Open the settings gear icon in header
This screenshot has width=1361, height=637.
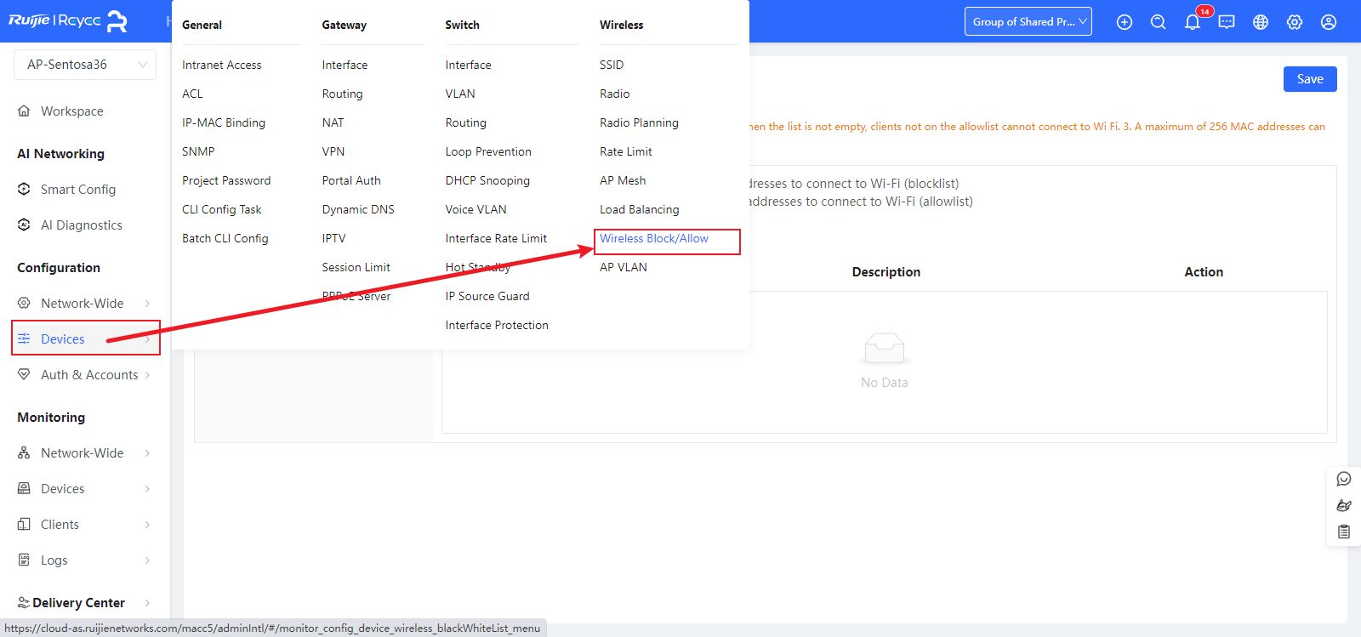(x=1295, y=22)
